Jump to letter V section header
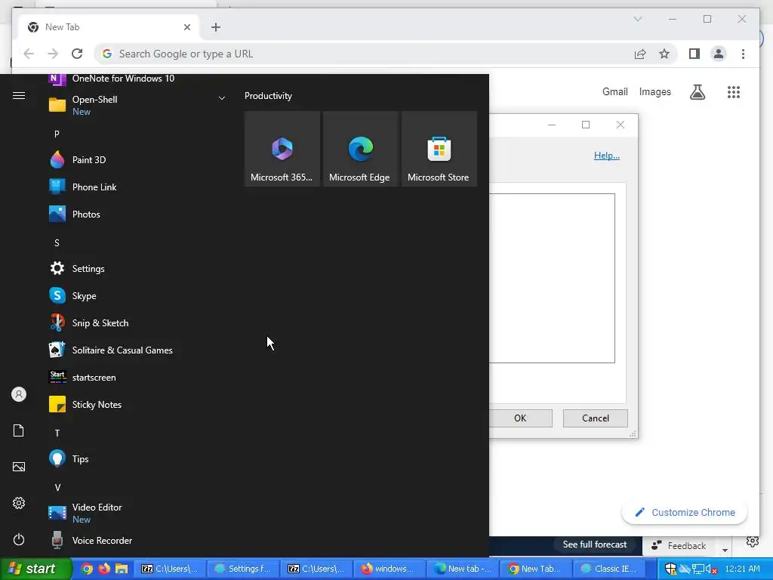Image resolution: width=773 pixels, height=580 pixels. click(57, 487)
